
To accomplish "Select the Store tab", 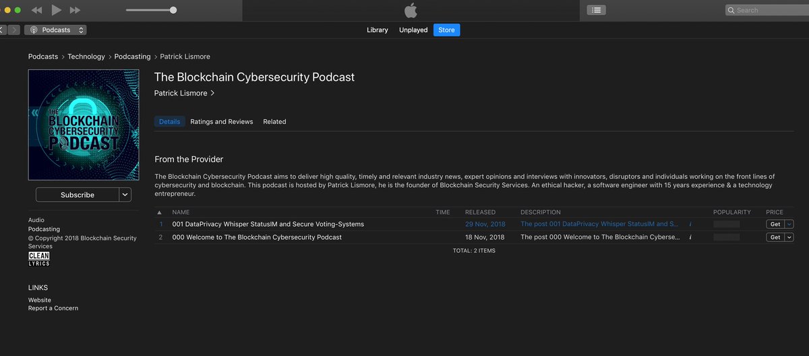I will (x=447, y=30).
